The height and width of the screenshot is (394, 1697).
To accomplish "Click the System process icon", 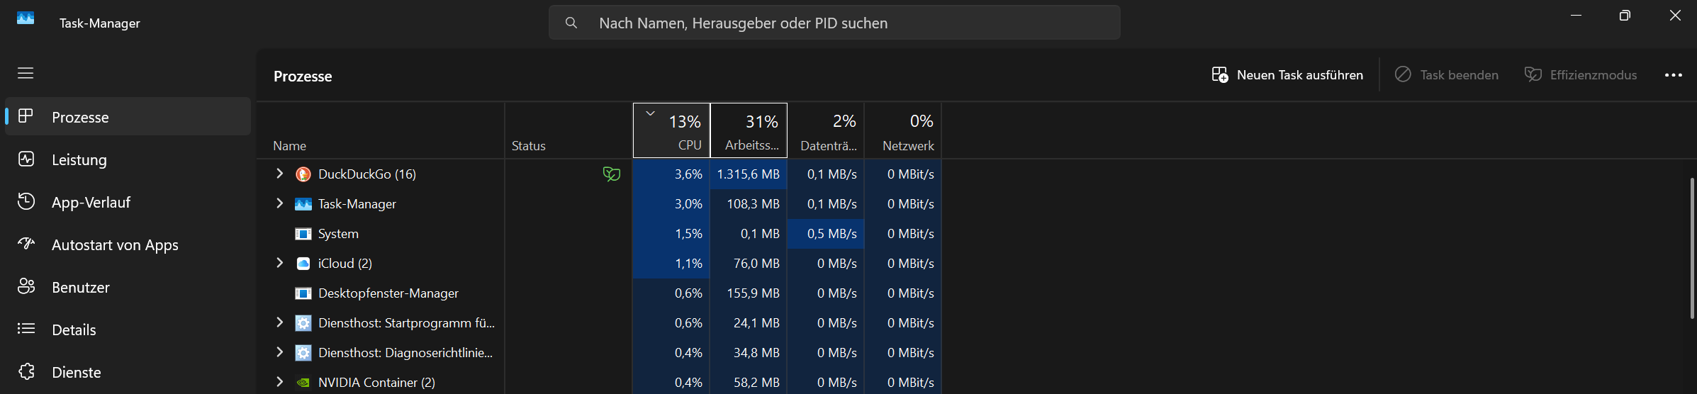I will tap(303, 234).
